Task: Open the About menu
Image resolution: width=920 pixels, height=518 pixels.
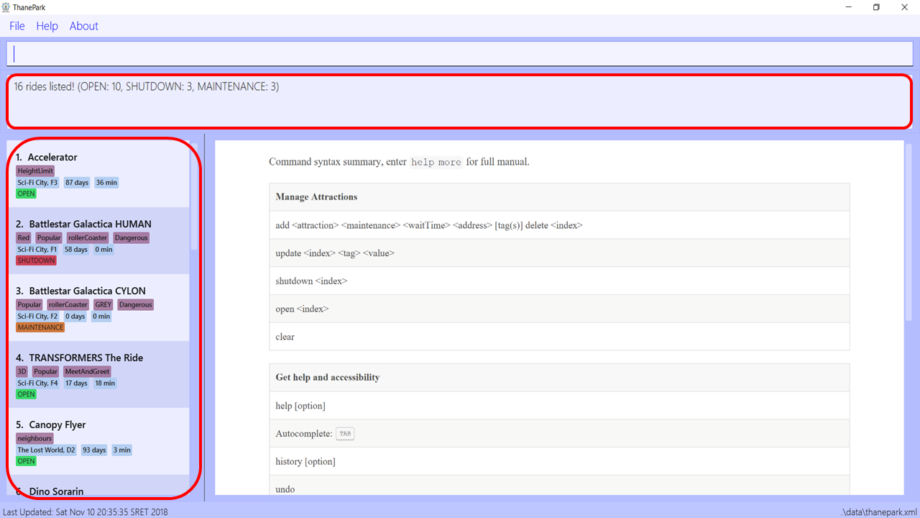Action: pyautogui.click(x=83, y=26)
